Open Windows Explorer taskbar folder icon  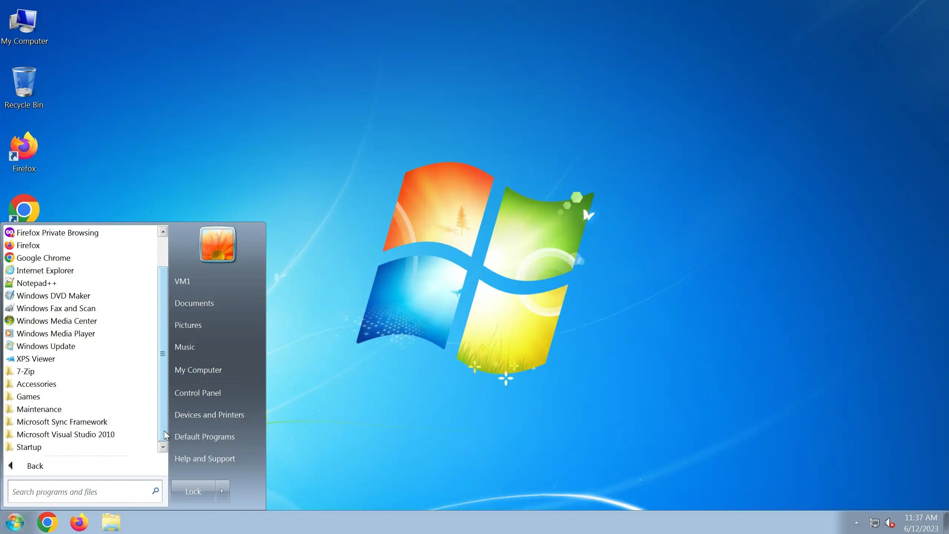click(x=111, y=523)
